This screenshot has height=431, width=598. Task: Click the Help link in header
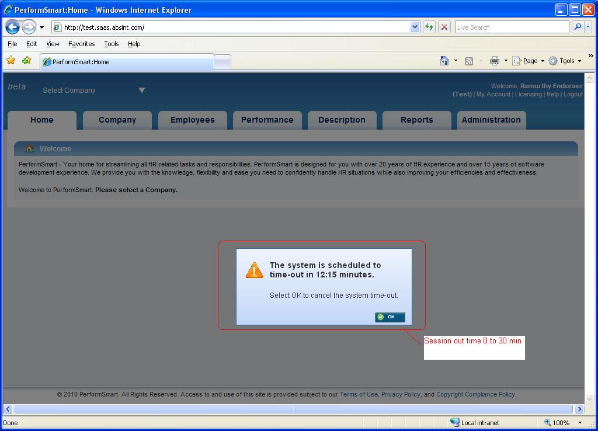tap(552, 94)
